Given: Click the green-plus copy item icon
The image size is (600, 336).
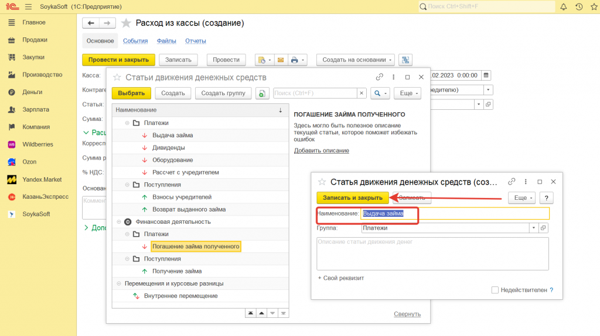Looking at the screenshot, I should [x=262, y=93].
